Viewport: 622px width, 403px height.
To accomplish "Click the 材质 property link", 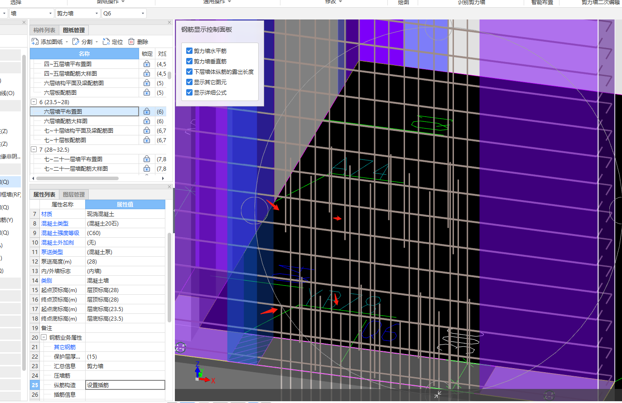I will pyautogui.click(x=47, y=214).
